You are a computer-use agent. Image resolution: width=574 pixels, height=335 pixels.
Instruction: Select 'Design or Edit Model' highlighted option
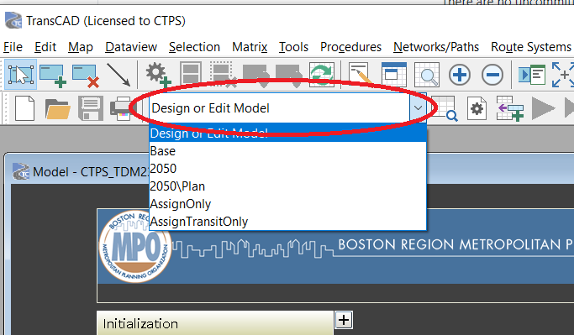(x=287, y=133)
